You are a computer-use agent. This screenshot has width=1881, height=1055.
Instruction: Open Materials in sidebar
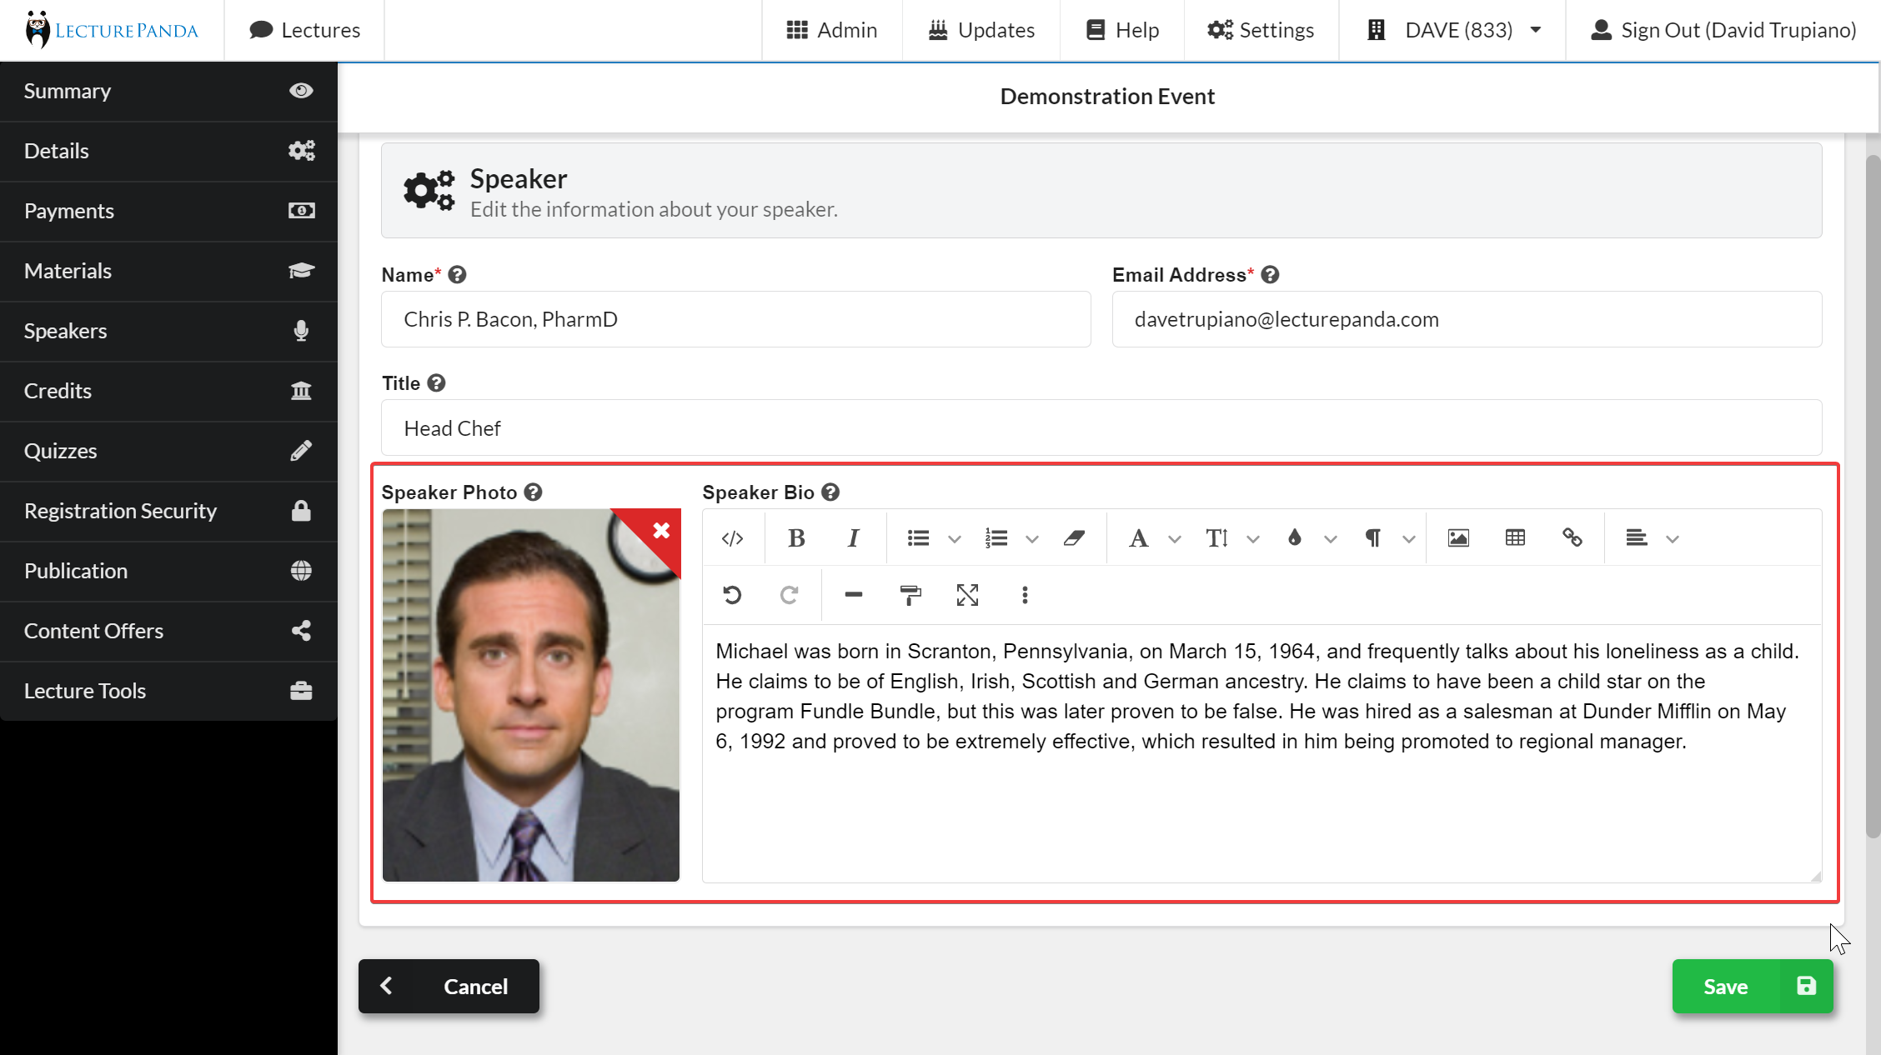click(168, 271)
